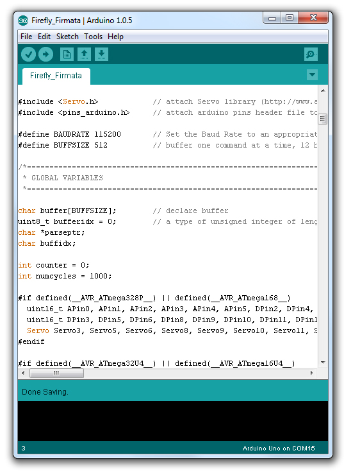Image resolution: width=344 pixels, height=471 pixels.
Task: Click the Arduino logo in title bar
Action: pos(23,21)
